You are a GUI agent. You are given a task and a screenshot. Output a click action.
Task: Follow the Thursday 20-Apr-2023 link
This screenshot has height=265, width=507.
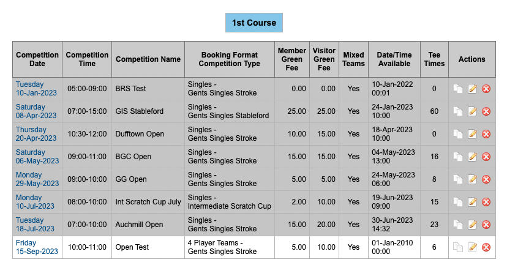click(x=36, y=134)
